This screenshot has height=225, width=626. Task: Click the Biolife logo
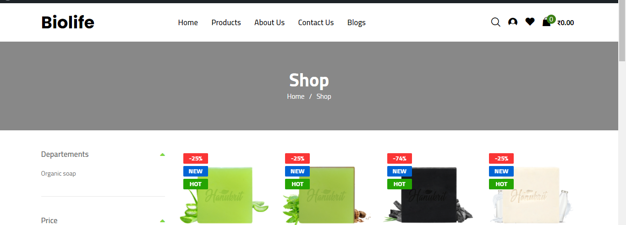click(x=68, y=22)
